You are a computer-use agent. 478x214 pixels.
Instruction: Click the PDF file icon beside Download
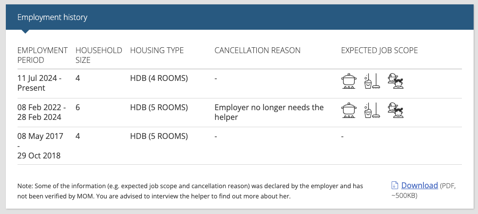[x=395, y=185]
